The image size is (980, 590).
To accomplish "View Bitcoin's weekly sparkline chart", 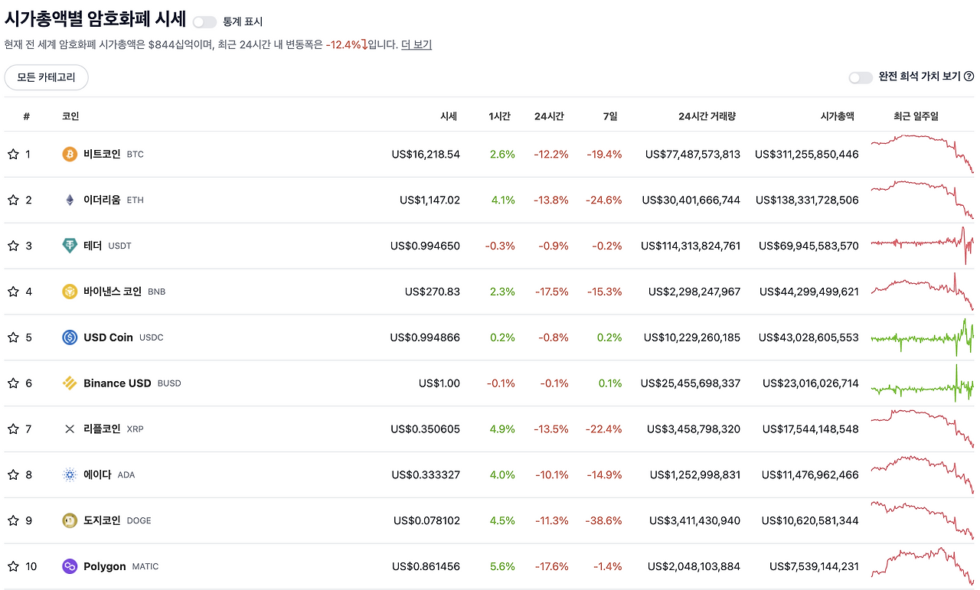I will click(922, 153).
